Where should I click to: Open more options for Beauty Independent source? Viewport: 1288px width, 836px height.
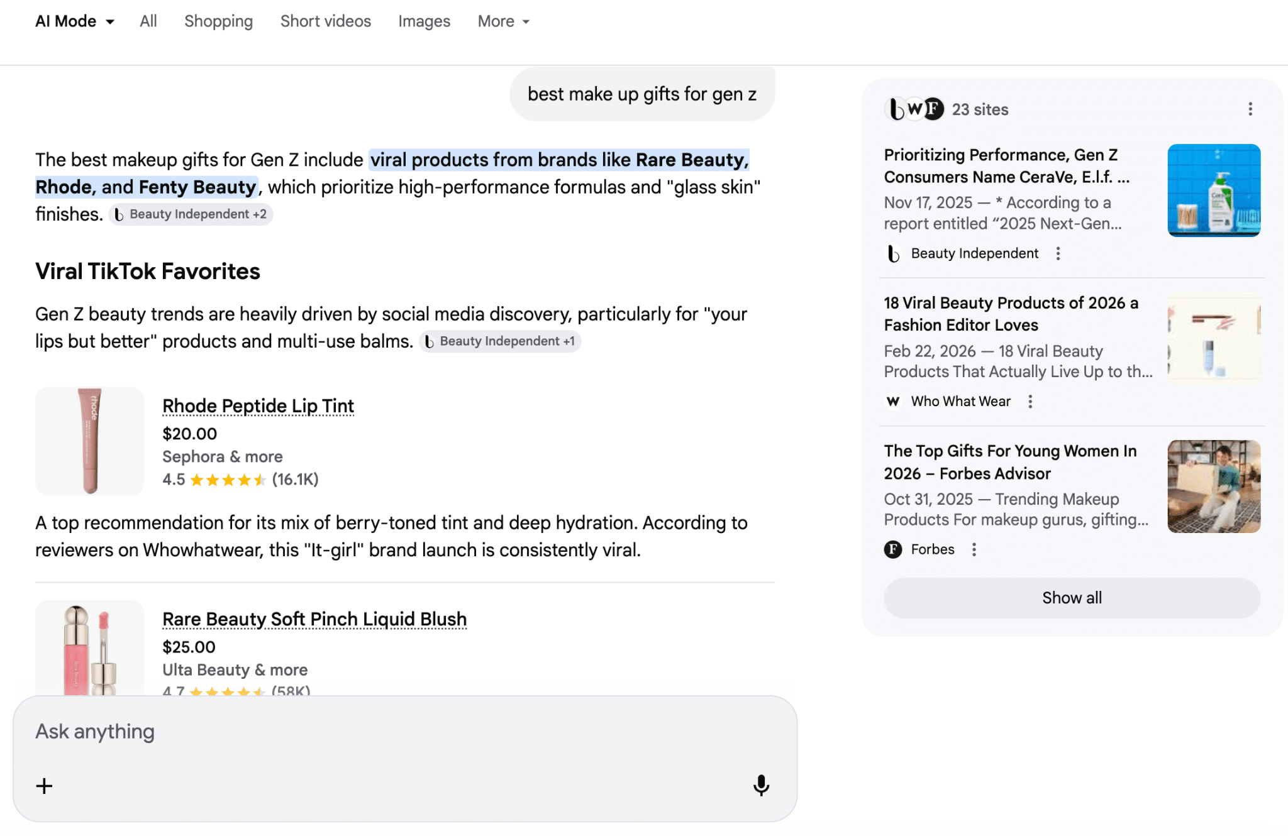(1058, 253)
